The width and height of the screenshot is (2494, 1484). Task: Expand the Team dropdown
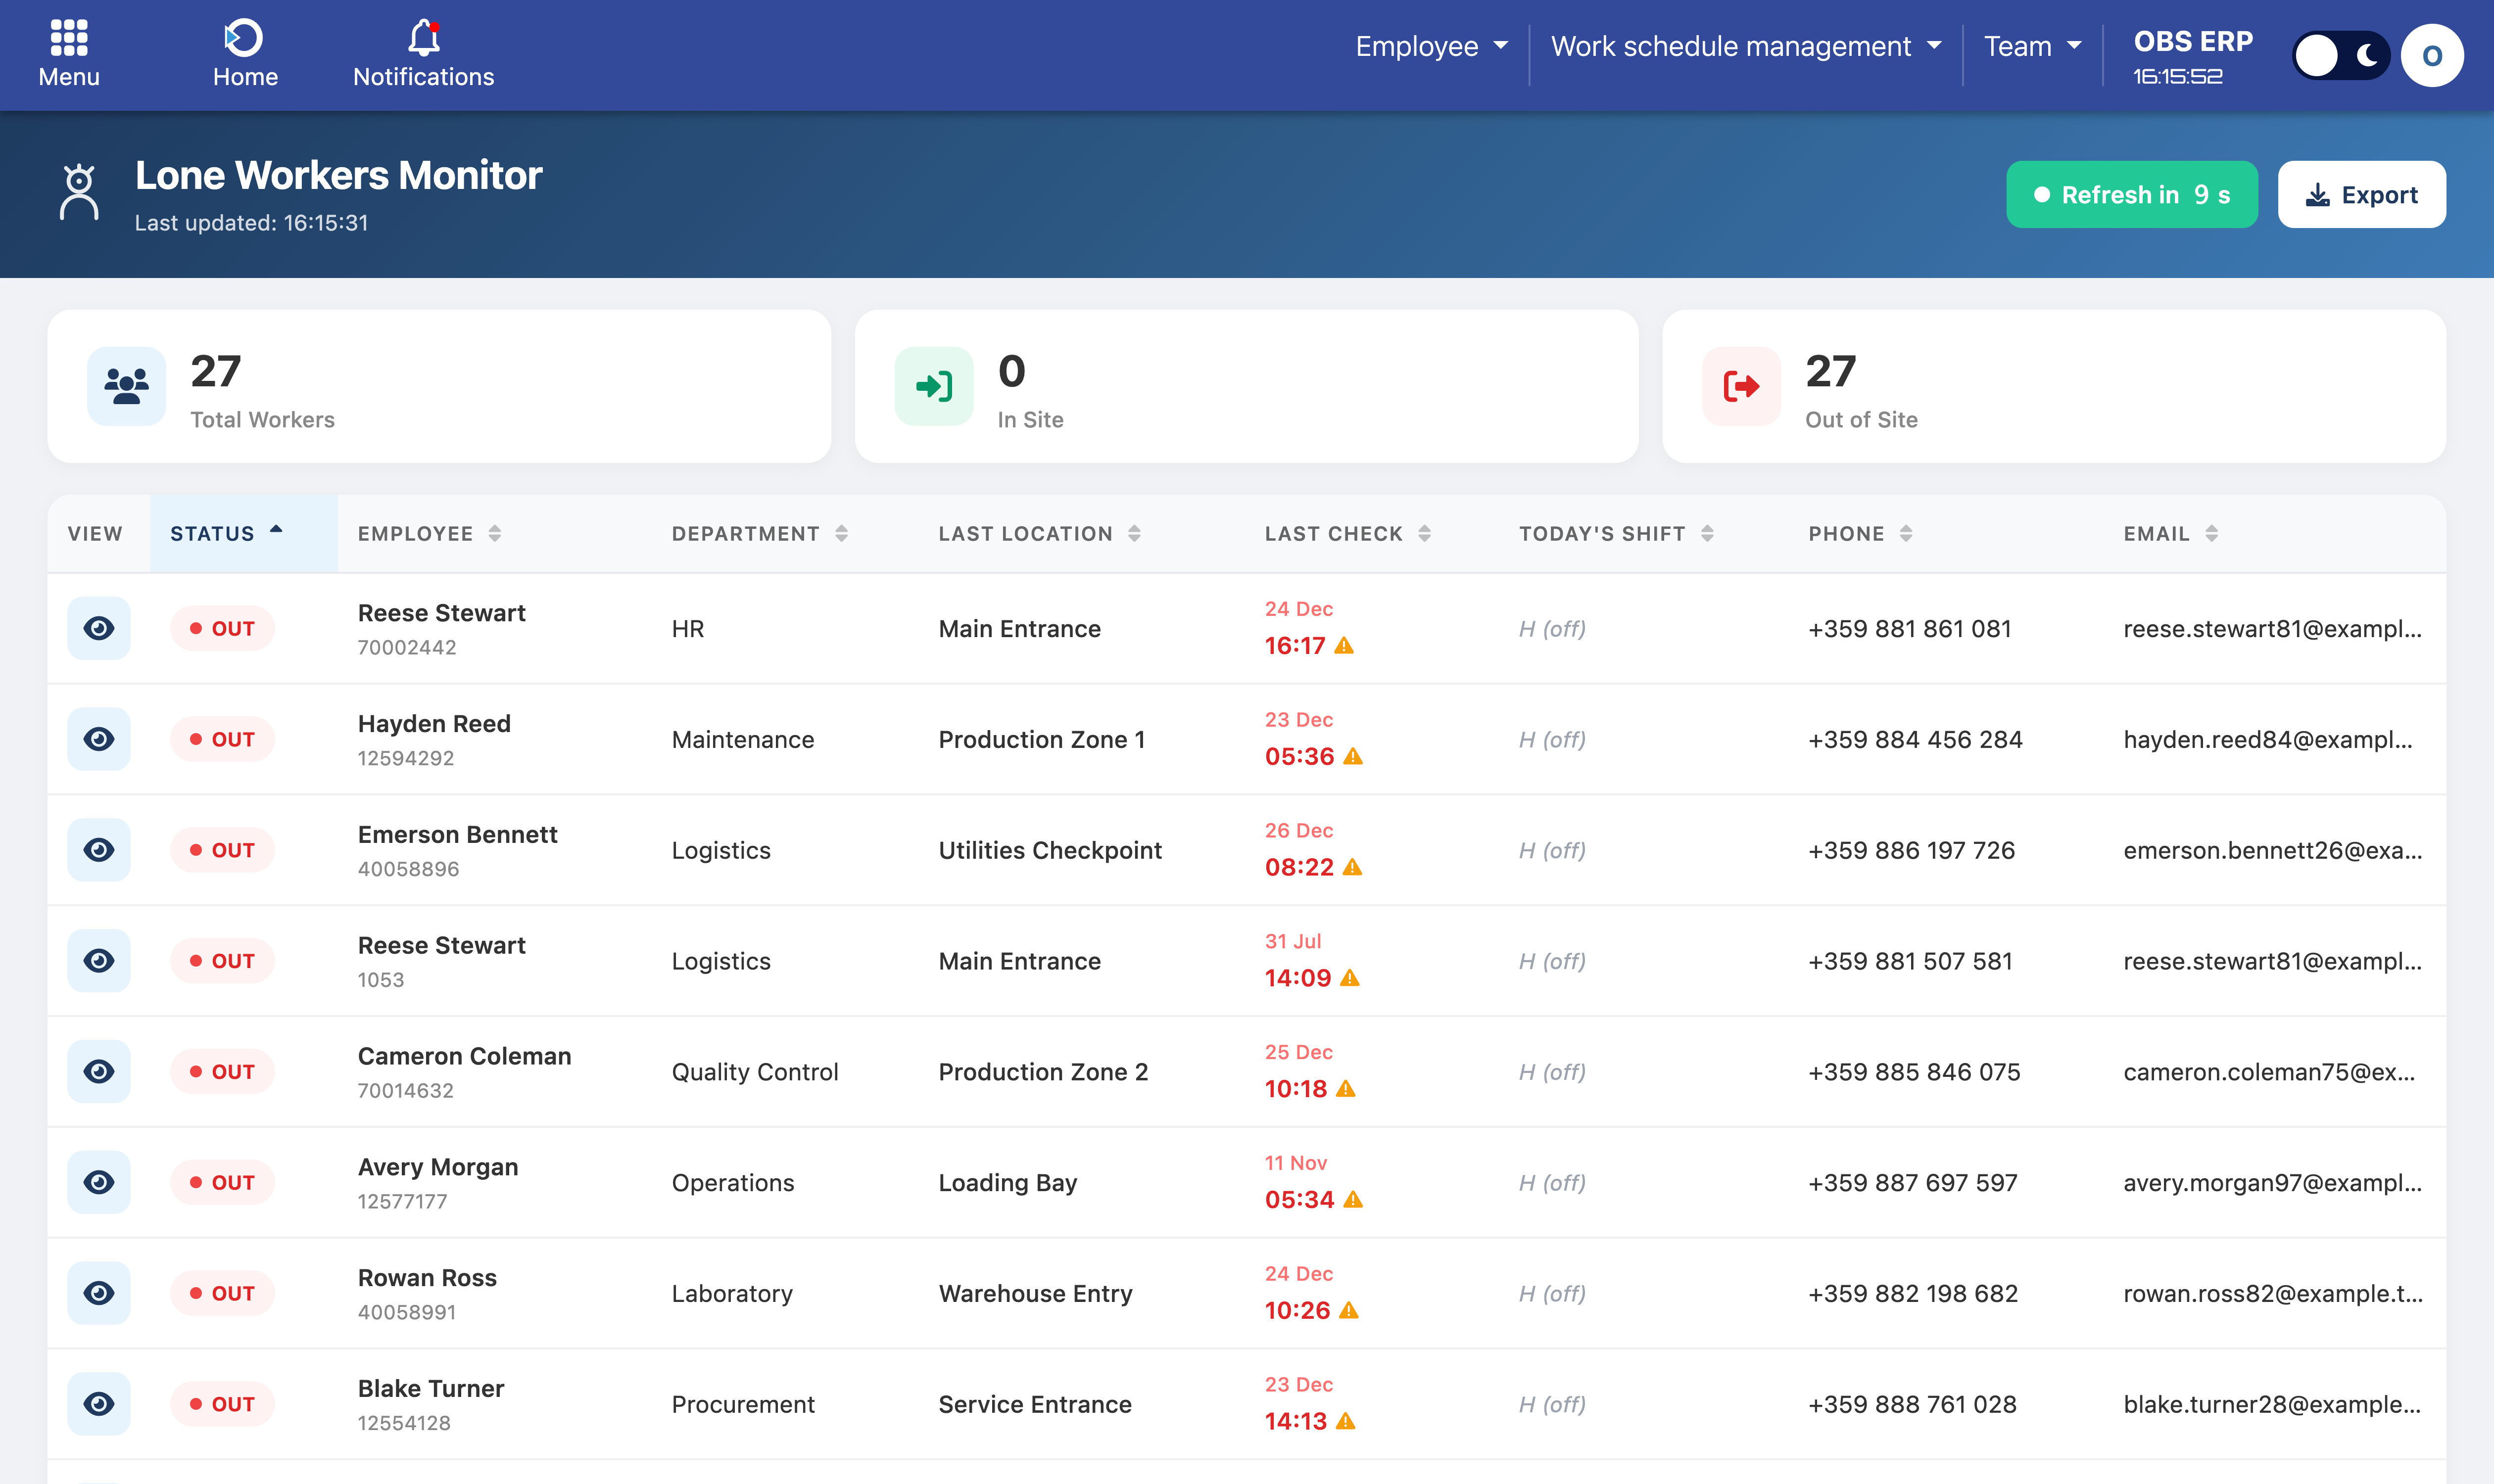click(x=2032, y=46)
